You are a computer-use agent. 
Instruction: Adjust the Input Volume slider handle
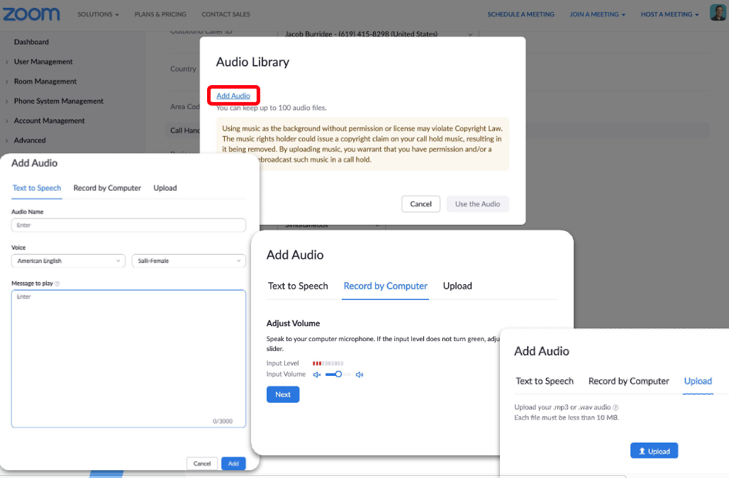338,374
